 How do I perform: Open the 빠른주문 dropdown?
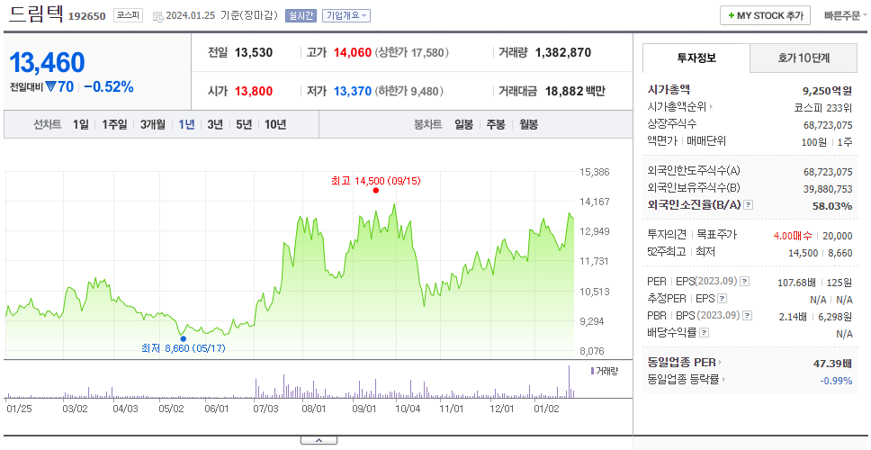pos(846,15)
